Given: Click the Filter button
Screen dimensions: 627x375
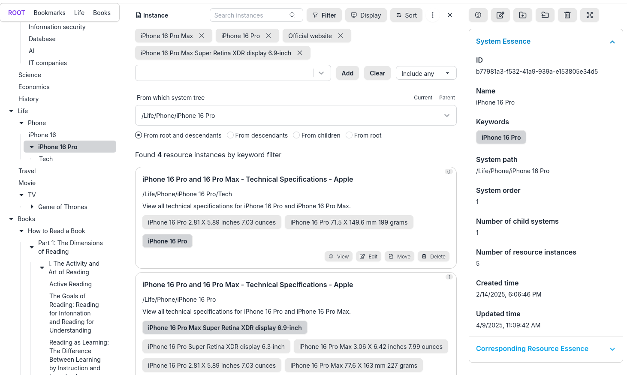Looking at the screenshot, I should click(x=324, y=15).
